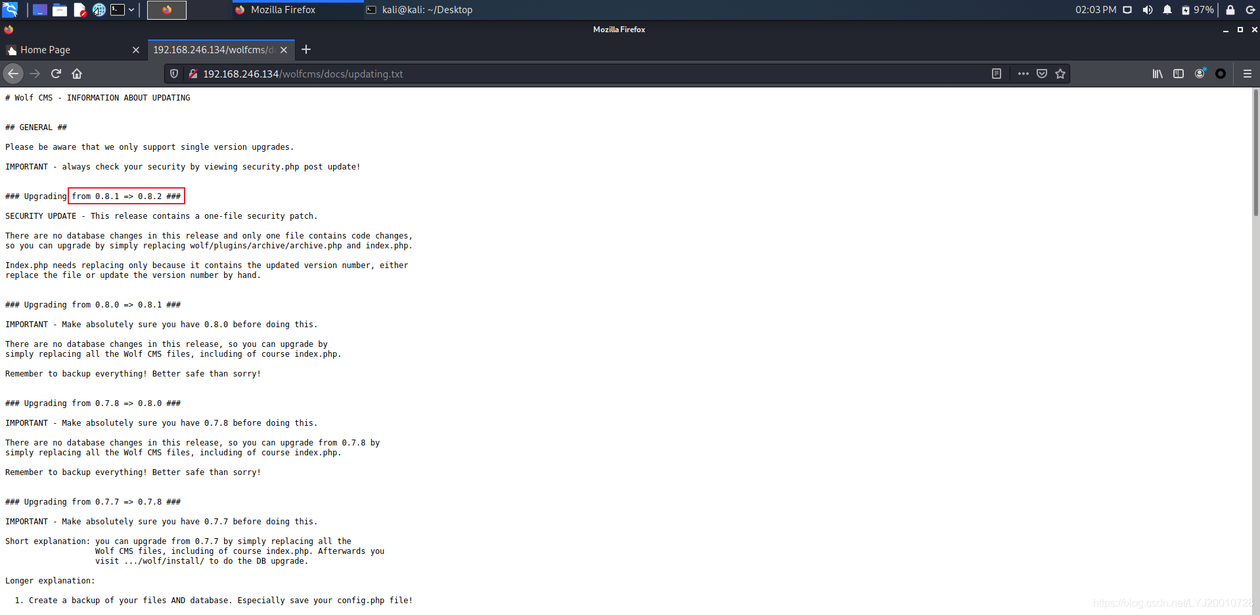
Task: Open the notifications bell icon
Action: pos(1167,10)
